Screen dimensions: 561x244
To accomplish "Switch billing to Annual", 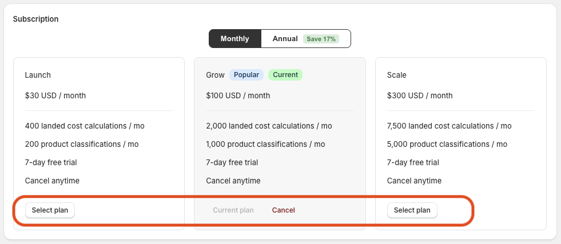I will [x=306, y=39].
